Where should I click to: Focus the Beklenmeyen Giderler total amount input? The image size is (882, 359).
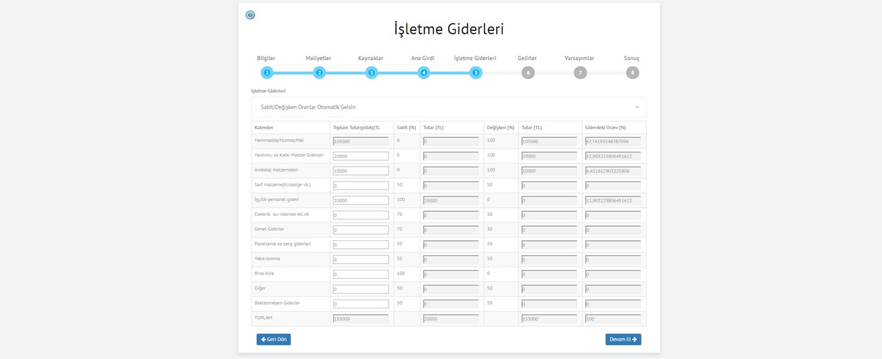pos(361,304)
